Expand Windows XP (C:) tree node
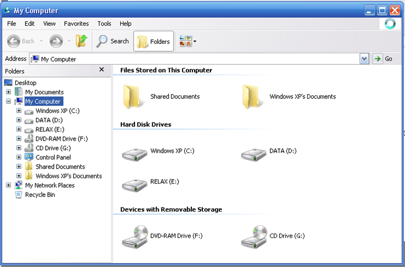This screenshot has width=405, height=267. (x=19, y=110)
